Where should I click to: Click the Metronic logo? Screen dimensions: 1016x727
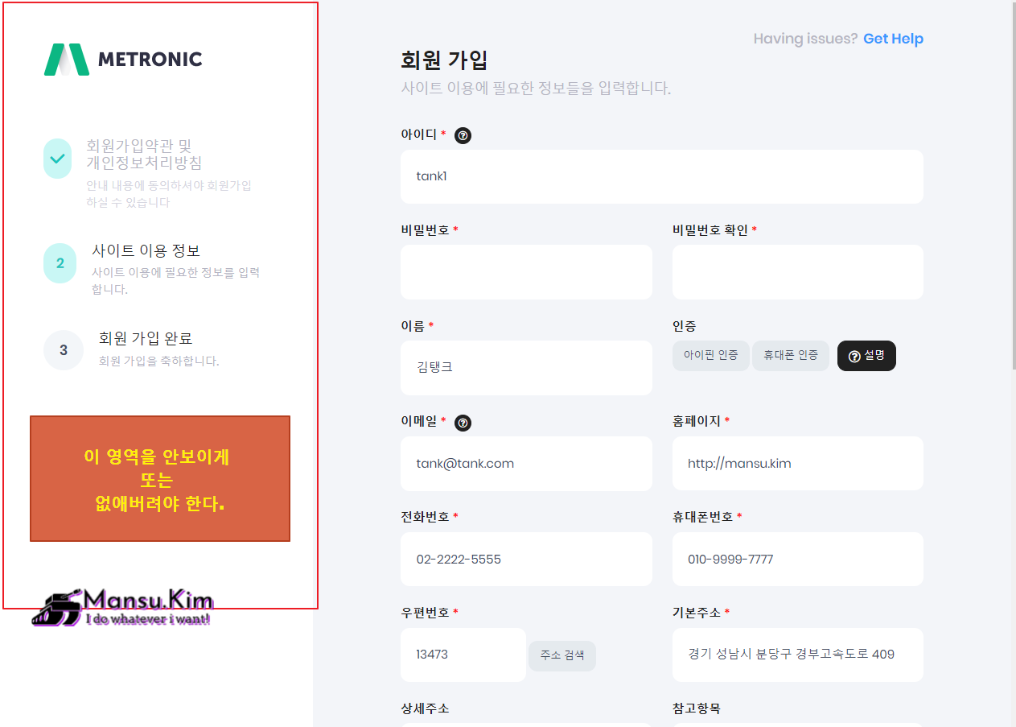(123, 59)
